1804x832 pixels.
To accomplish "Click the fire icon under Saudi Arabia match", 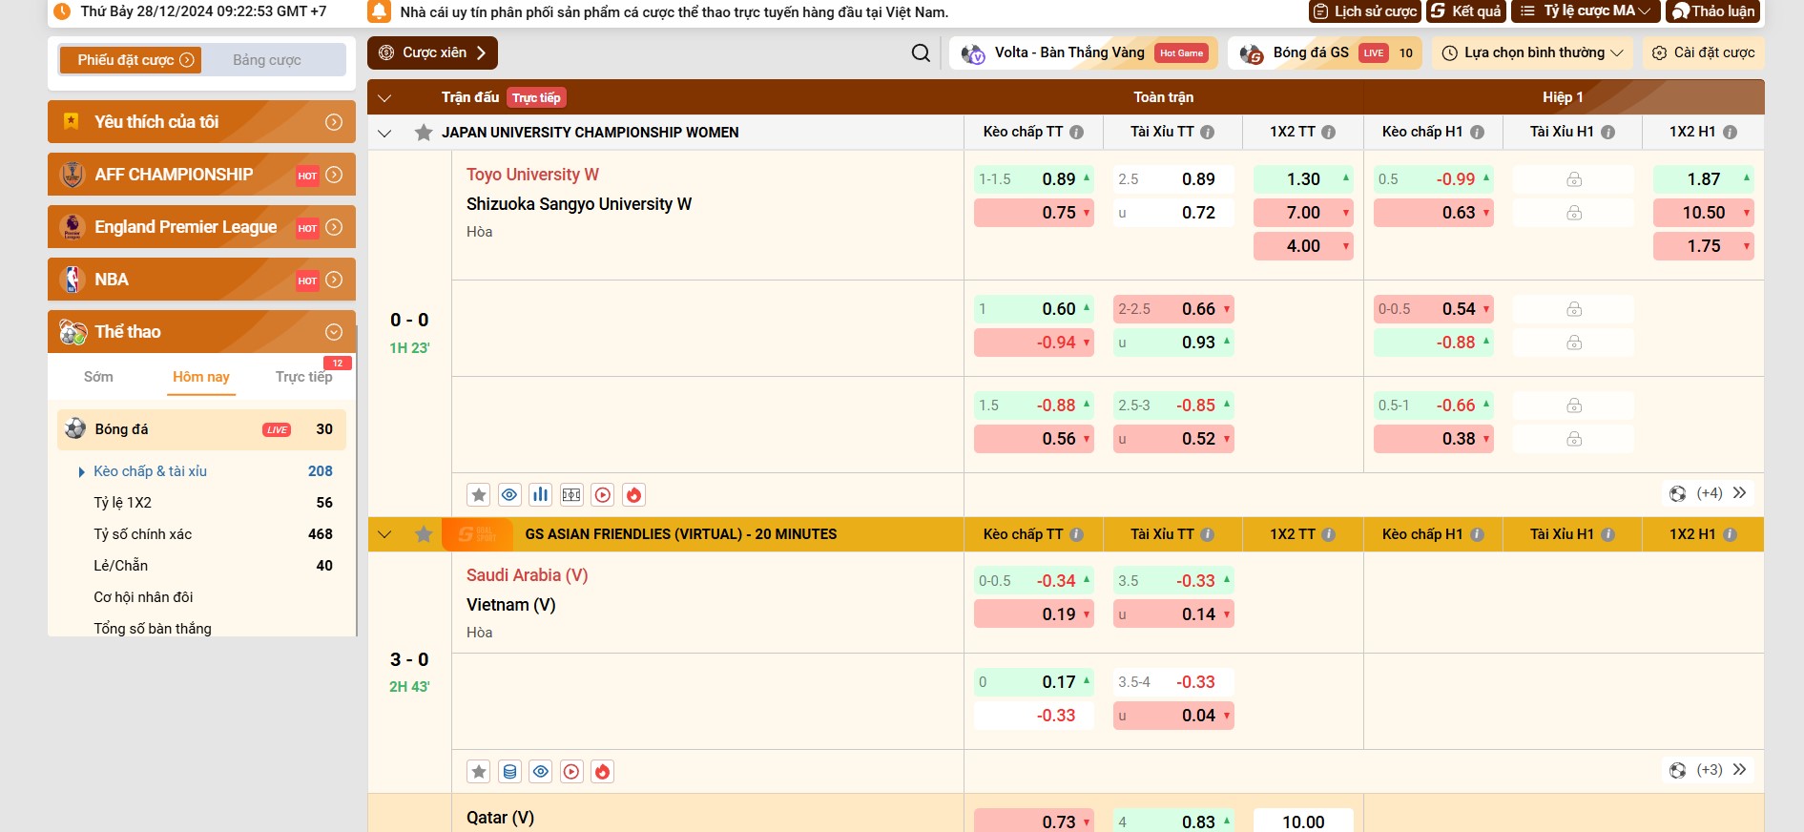I will (x=603, y=772).
